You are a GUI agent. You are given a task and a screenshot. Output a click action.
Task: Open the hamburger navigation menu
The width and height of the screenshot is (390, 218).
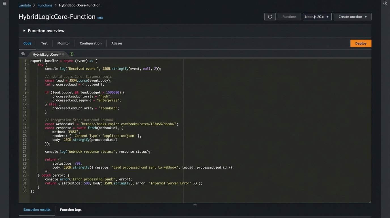tap(5, 3)
